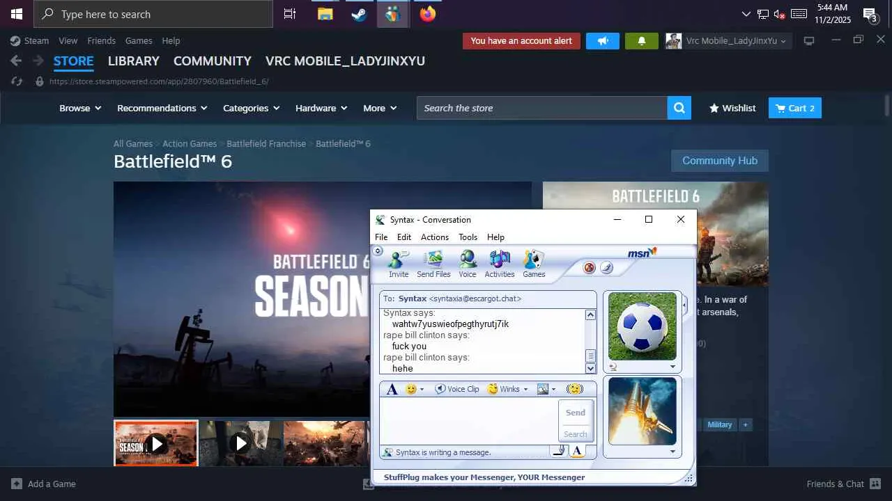This screenshot has height=501, width=892.
Task: Click the Winks button
Action: tap(504, 389)
